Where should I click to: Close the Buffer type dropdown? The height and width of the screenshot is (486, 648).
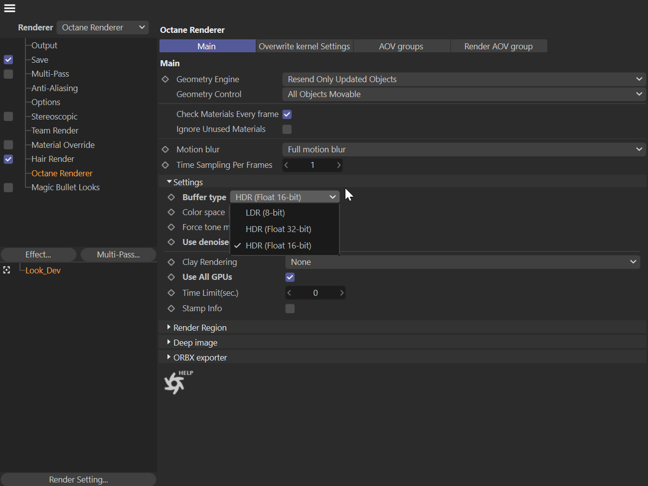click(285, 197)
